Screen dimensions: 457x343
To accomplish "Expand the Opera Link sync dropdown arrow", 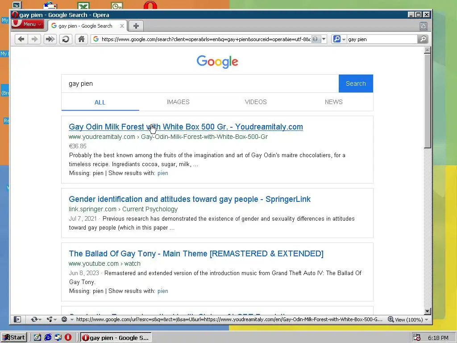I will [40, 320].
